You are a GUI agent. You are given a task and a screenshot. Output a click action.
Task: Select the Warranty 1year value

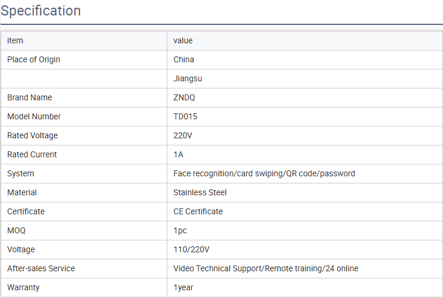click(183, 287)
